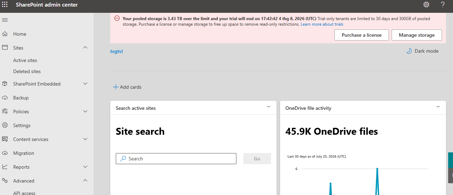Expand the Reports chevron
Viewport: 453px width, 195px height.
click(85, 167)
